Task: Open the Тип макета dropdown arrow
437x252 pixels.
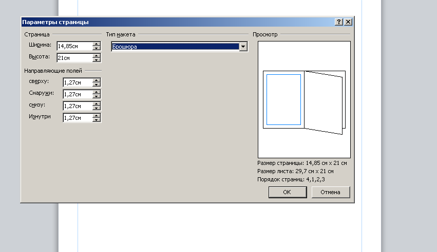Action: pyautogui.click(x=243, y=47)
